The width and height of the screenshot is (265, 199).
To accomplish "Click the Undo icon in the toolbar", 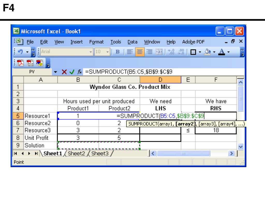I will pyautogui.click(x=20, y=52).
